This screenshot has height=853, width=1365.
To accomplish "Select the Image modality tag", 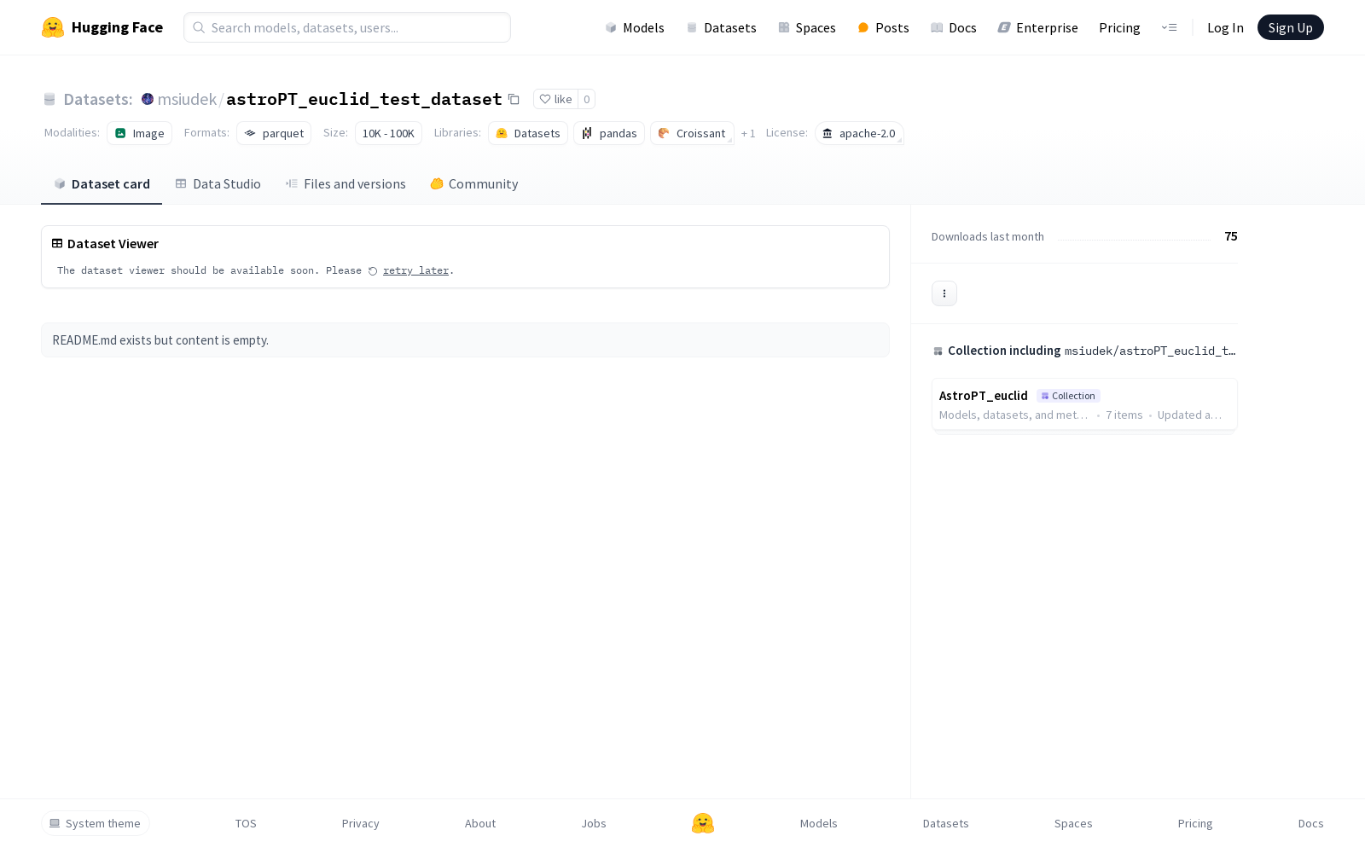I will tap(139, 133).
